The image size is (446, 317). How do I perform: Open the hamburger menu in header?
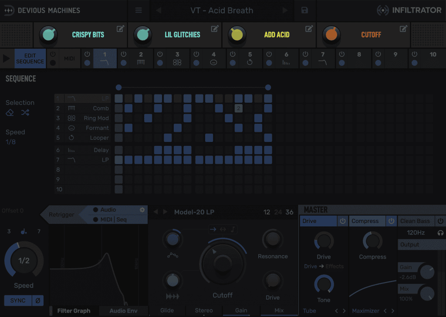coord(139,10)
